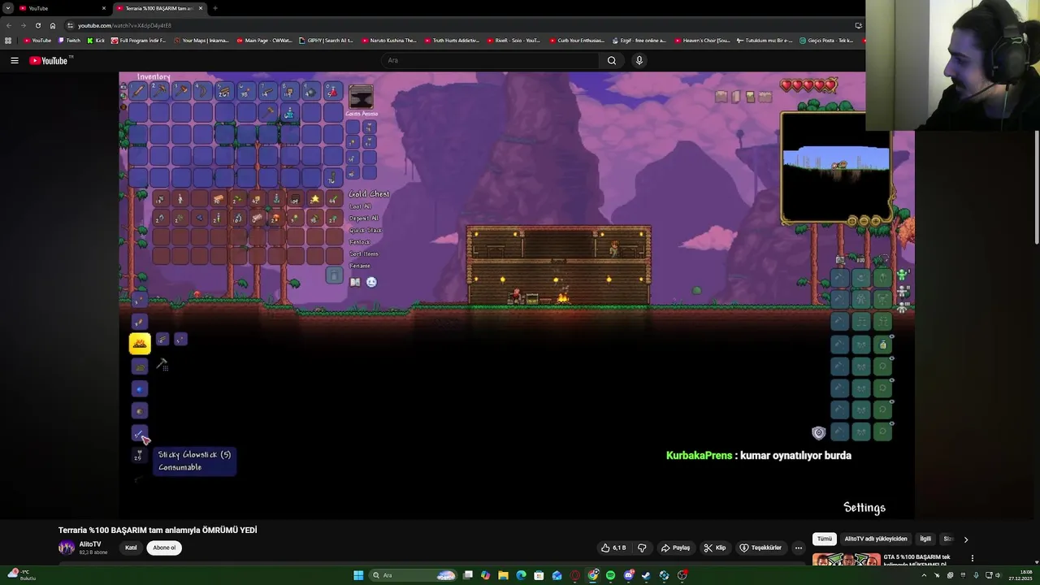The width and height of the screenshot is (1040, 585).
Task: Click the YouTube search magnifier button
Action: pos(612,60)
